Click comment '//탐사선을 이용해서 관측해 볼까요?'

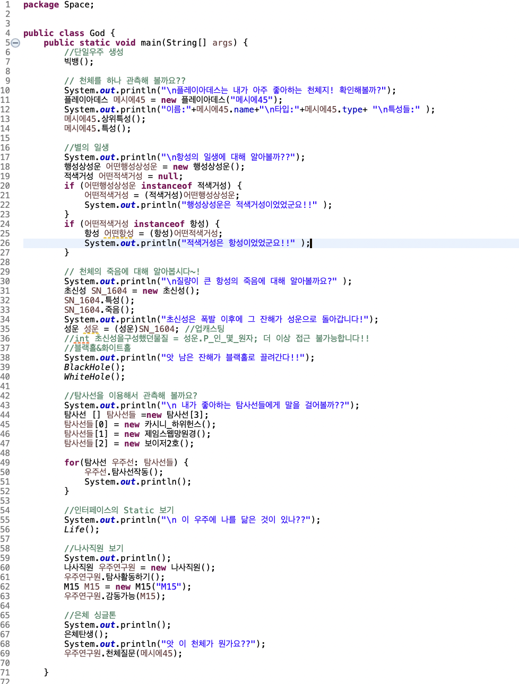(131, 396)
